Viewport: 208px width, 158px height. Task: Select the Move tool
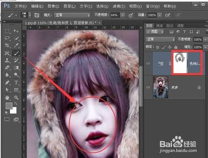click(16, 31)
